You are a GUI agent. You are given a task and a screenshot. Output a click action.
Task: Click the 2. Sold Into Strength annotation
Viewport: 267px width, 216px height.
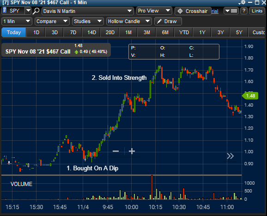[119, 78]
